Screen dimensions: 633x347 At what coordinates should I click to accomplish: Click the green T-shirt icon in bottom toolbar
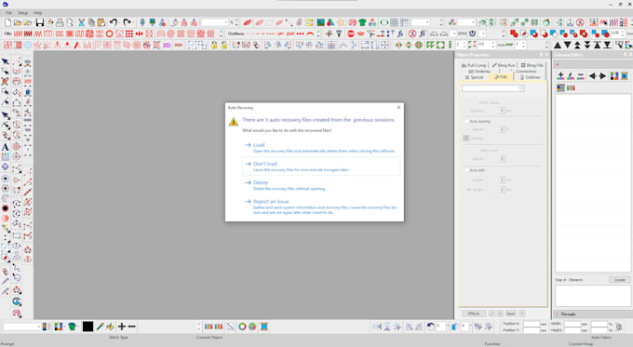point(72,327)
